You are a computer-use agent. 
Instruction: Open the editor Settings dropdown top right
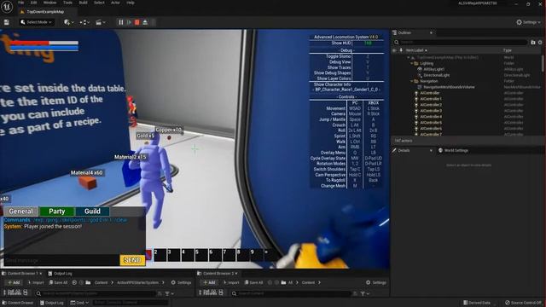click(x=529, y=22)
